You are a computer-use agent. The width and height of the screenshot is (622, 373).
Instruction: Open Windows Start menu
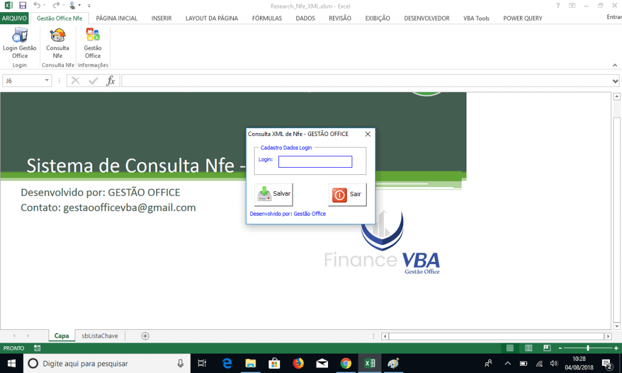(12, 363)
